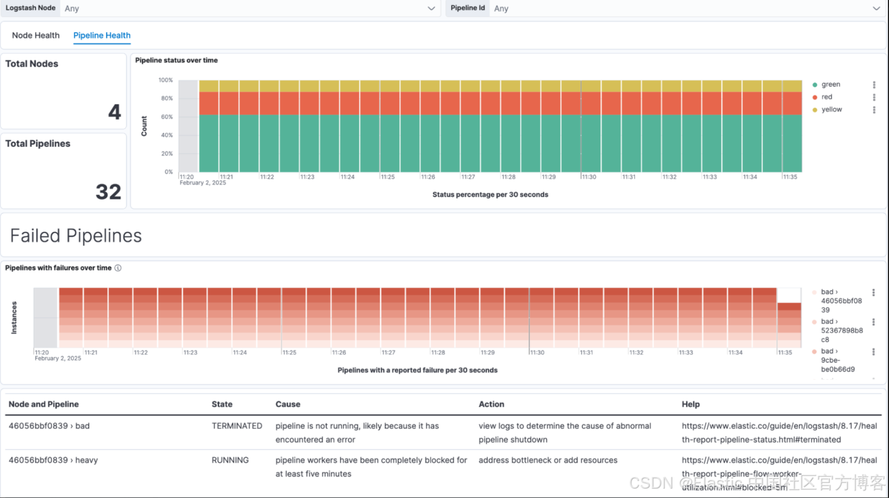Click the green series color dot
The width and height of the screenshot is (889, 498).
pos(815,85)
